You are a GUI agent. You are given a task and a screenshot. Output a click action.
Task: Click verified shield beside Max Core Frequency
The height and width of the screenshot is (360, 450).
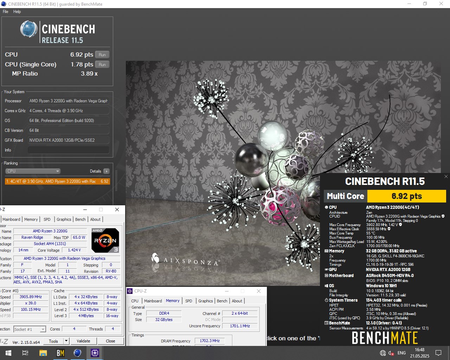pos(400,225)
